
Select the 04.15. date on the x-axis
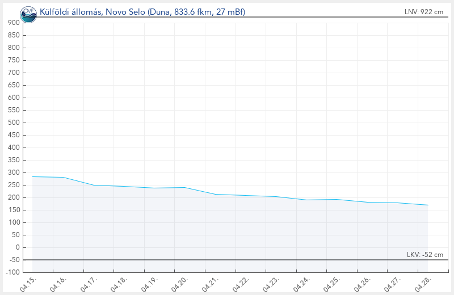coord(28,284)
